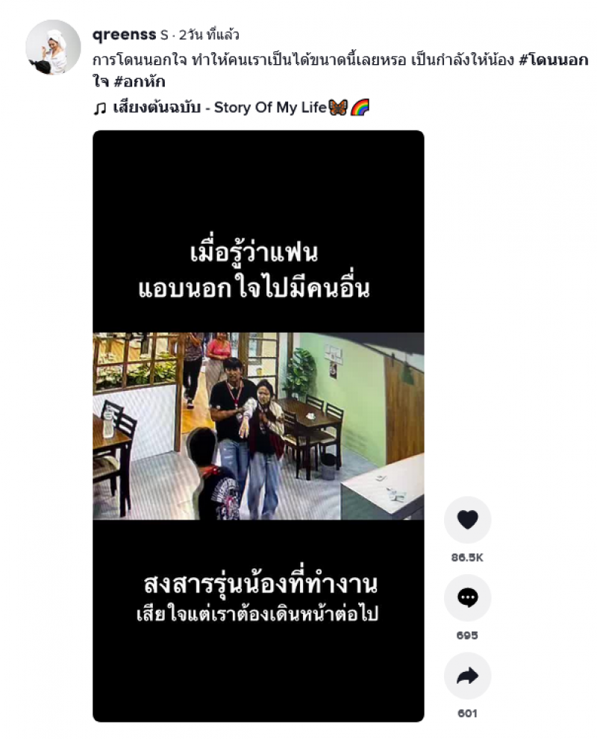This screenshot has height=739, width=597.
Task: Open comments via the speech bubble icon
Action: (467, 597)
